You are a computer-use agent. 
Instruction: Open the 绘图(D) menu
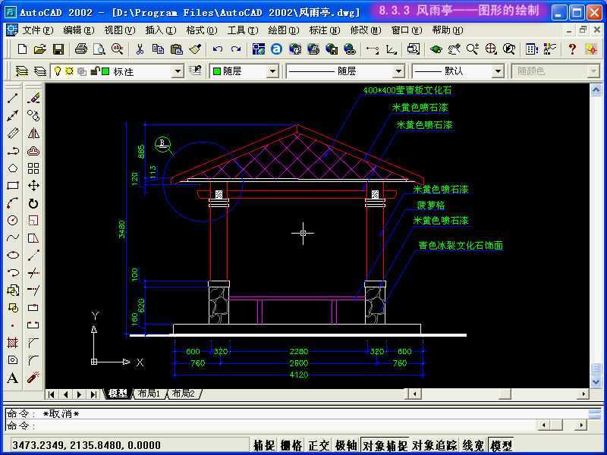coord(283,30)
